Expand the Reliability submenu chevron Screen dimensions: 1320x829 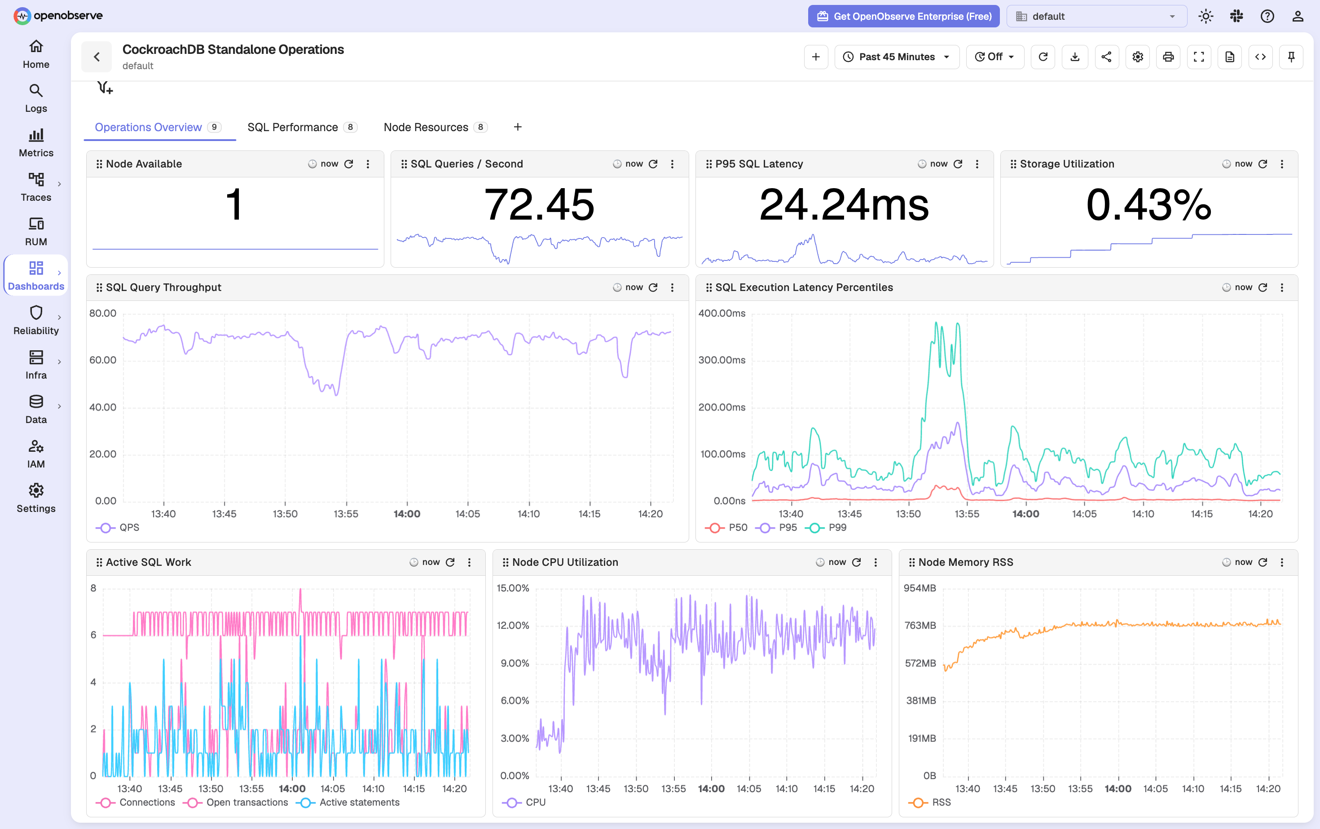point(59,317)
